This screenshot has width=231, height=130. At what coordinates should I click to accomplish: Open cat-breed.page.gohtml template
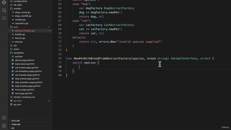click(27, 68)
